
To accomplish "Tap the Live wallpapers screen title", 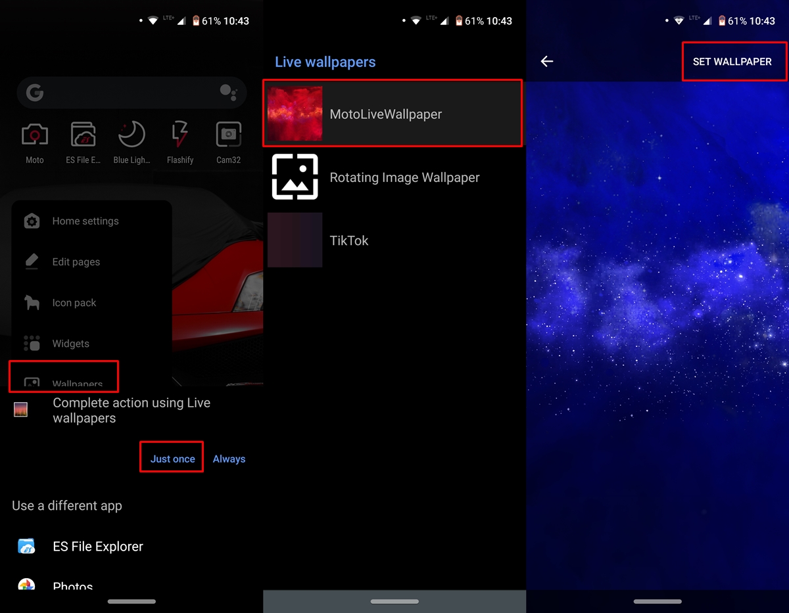I will pos(325,62).
